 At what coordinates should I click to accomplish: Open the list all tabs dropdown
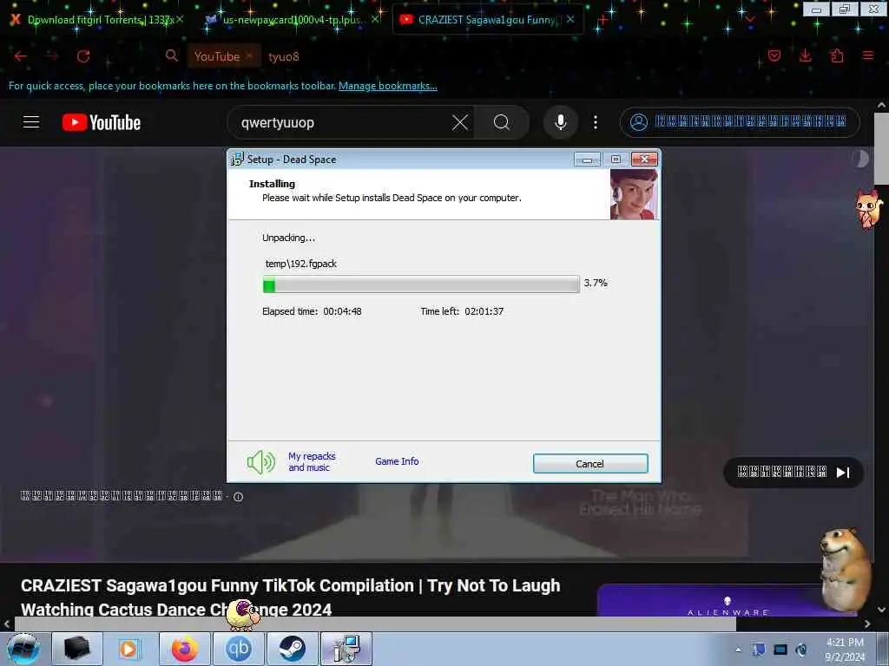point(749,19)
